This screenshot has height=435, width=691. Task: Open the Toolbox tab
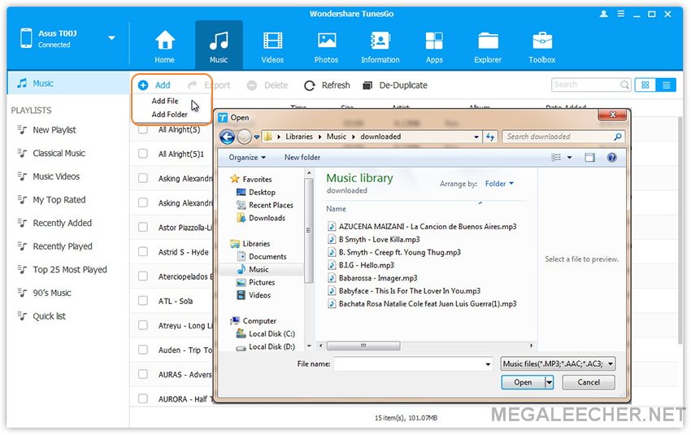[541, 46]
